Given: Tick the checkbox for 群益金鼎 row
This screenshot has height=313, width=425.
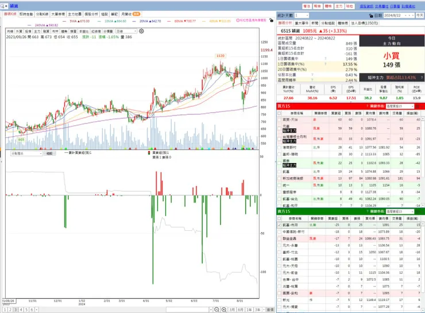Looking at the screenshot, I should 279,238.
